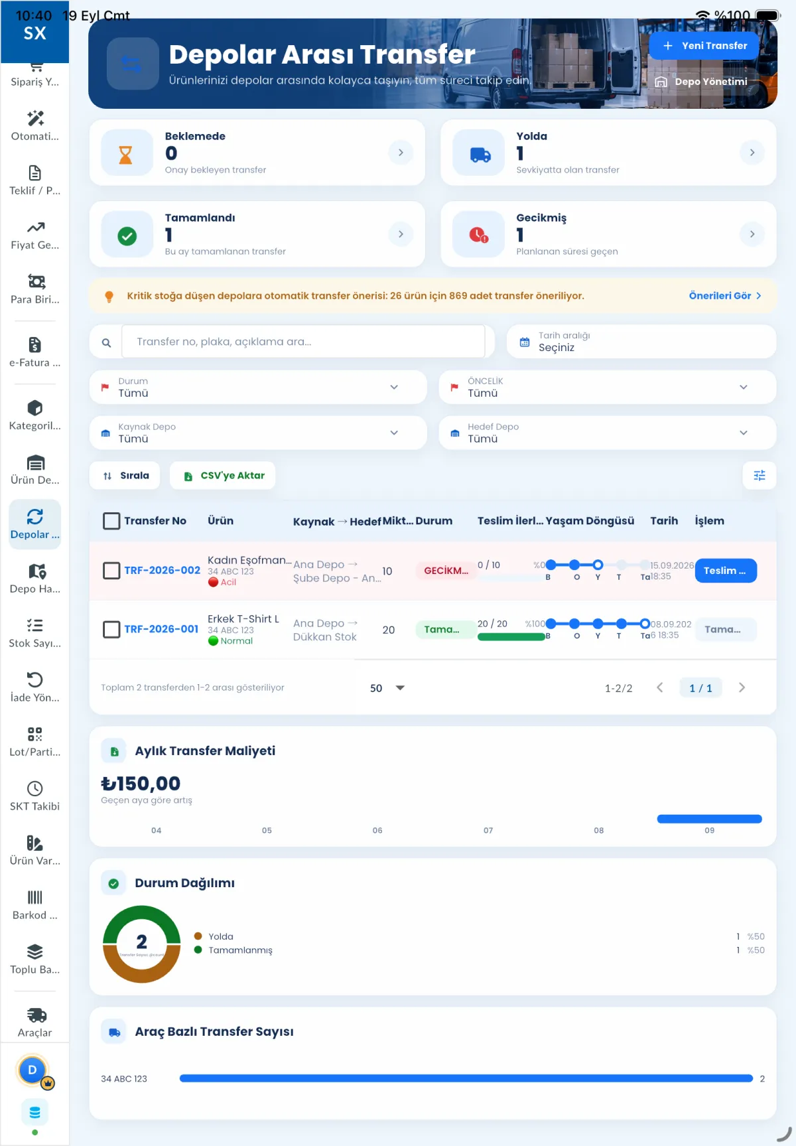Open the İade Yön... sidebar item
Image resolution: width=796 pixels, height=1146 pixels.
point(34,687)
